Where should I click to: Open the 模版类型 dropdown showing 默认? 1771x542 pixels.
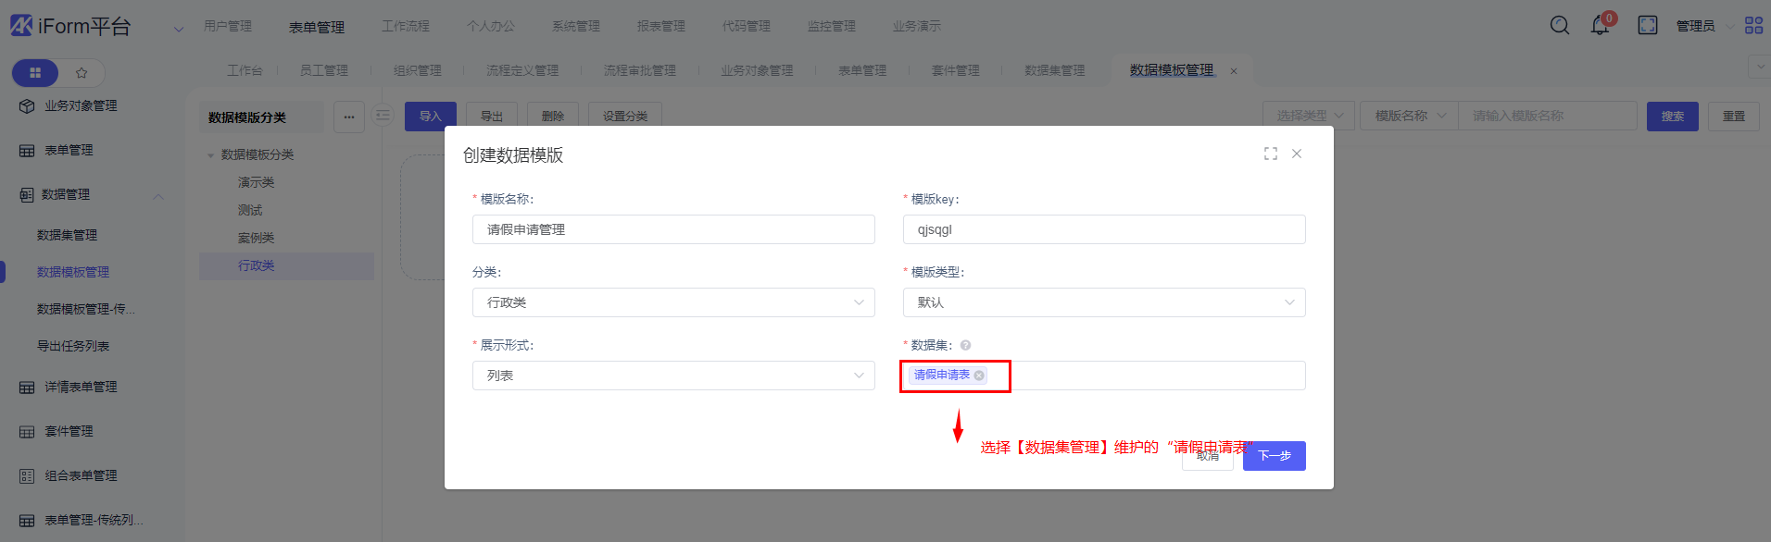pyautogui.click(x=1104, y=302)
